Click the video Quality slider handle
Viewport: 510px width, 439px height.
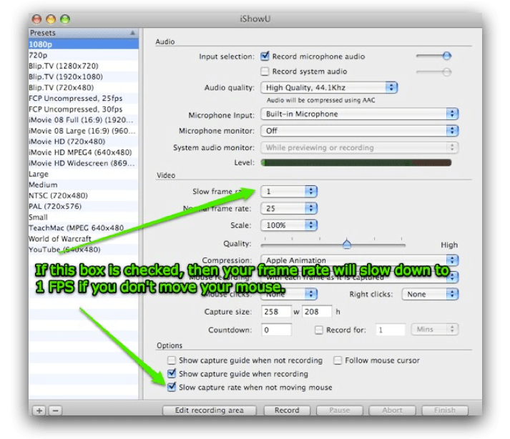(347, 244)
